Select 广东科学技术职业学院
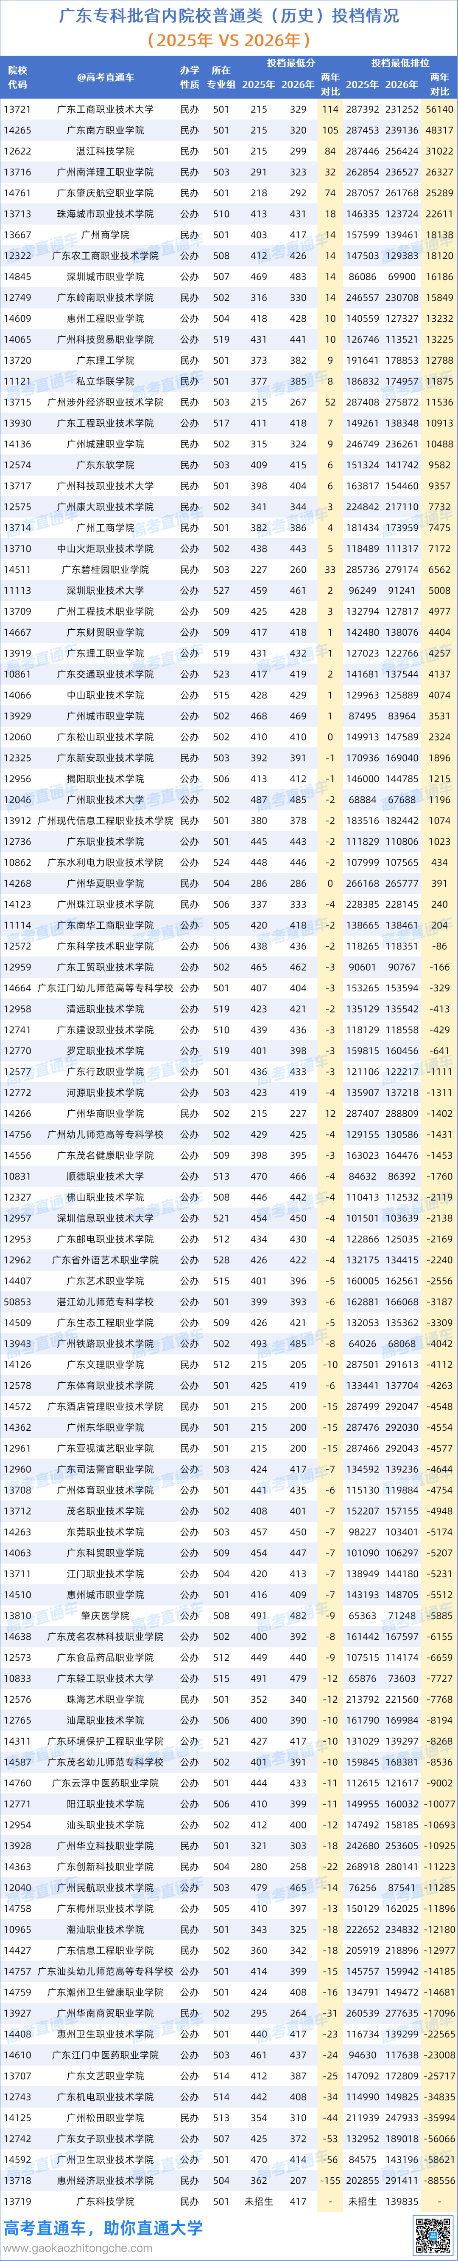This screenshot has width=458, height=2261. tap(105, 946)
